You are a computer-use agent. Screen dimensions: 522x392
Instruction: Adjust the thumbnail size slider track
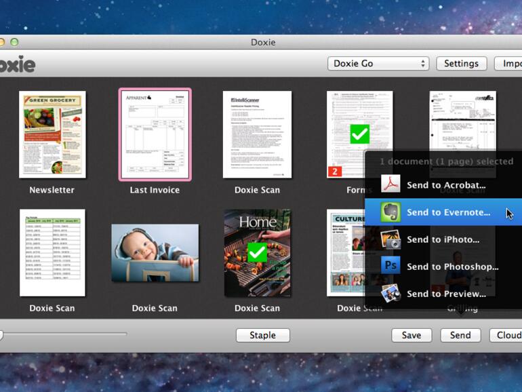tap(63, 334)
